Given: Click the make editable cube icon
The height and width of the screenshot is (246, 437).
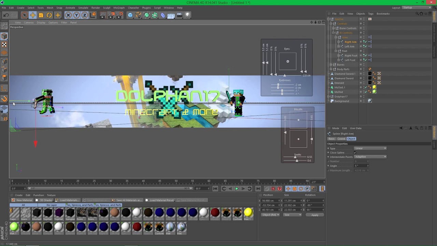Looking at the screenshot, I should pos(4,36).
